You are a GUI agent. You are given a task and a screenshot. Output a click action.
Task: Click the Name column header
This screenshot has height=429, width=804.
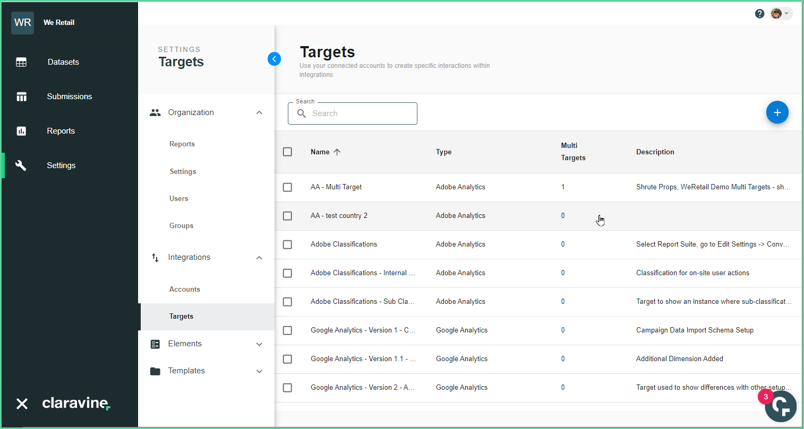pos(320,152)
